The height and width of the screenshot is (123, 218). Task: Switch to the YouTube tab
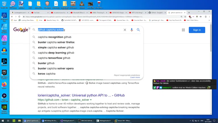(40, 13)
